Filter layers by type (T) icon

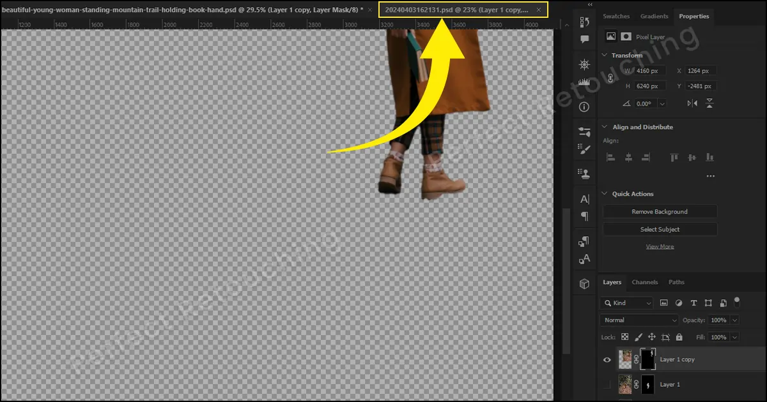point(694,303)
